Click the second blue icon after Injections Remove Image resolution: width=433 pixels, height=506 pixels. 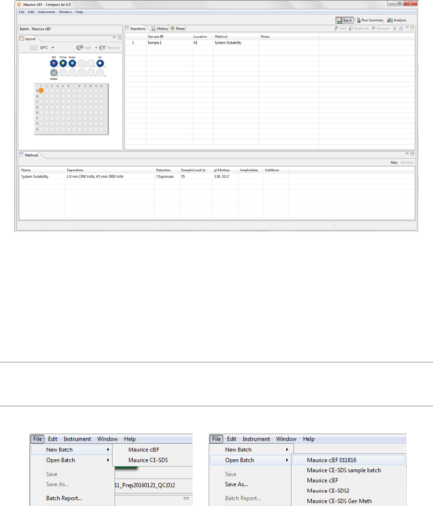(x=401, y=28)
